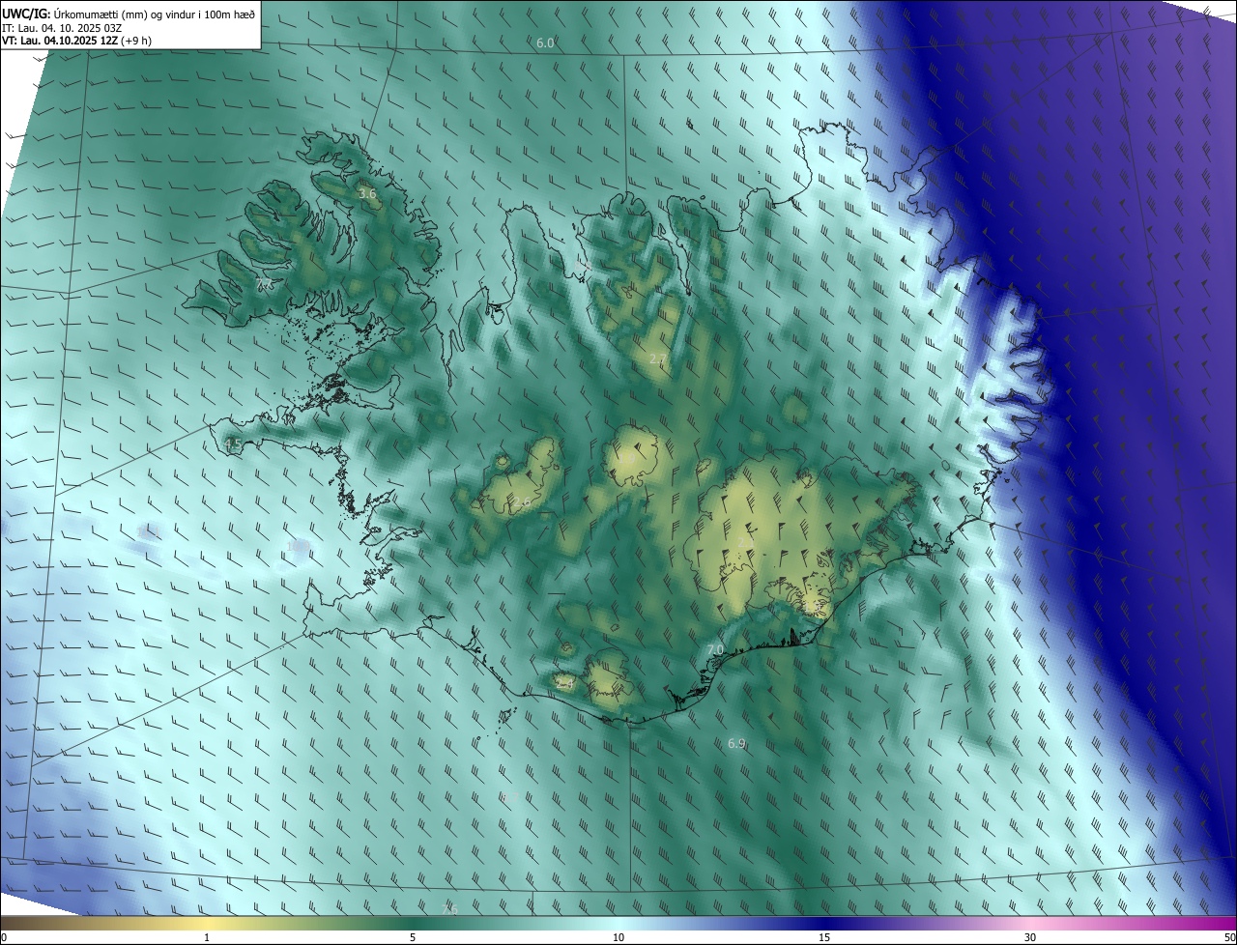Click the 6.9 value offshore south of Iceland
Screen dimensions: 1237x945
point(736,743)
